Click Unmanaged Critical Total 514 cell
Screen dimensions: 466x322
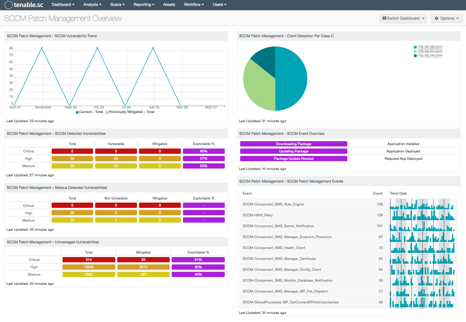pyautogui.click(x=89, y=260)
